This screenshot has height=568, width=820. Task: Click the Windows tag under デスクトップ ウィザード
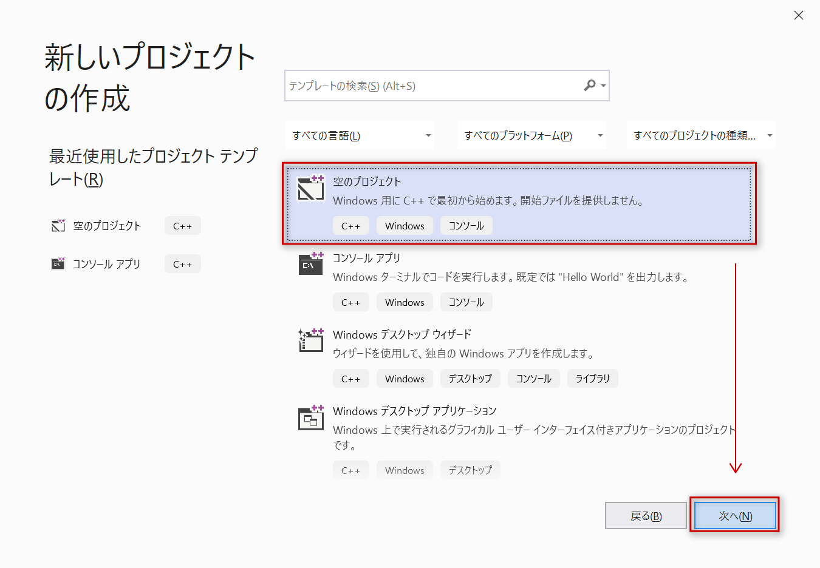[x=405, y=379]
